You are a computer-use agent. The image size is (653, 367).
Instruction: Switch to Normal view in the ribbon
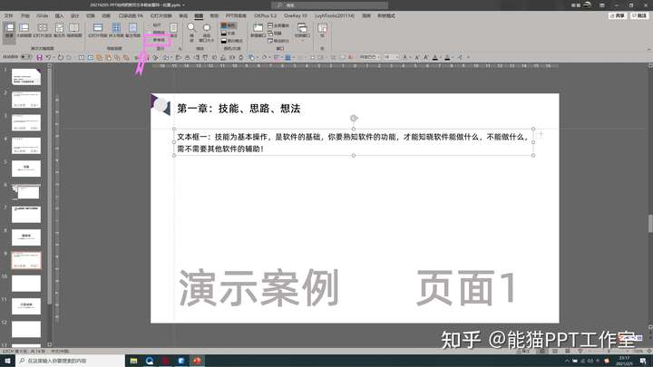click(x=9, y=31)
